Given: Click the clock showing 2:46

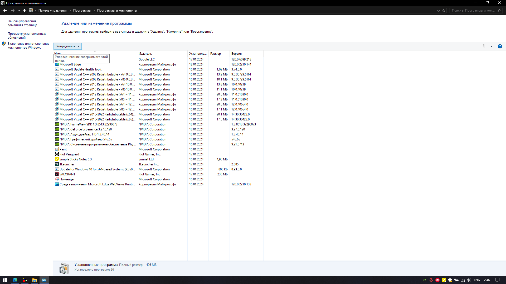Looking at the screenshot, I should tap(487, 280).
